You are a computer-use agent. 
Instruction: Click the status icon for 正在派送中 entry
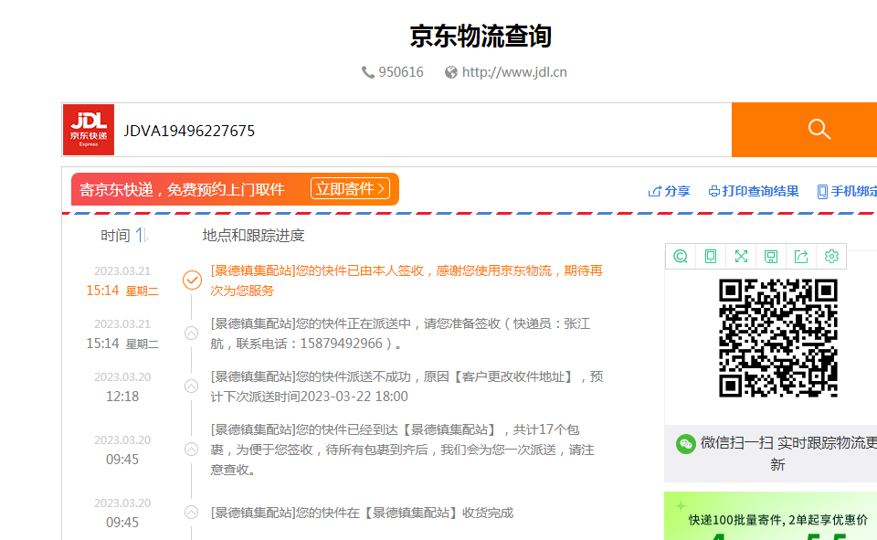[191, 334]
